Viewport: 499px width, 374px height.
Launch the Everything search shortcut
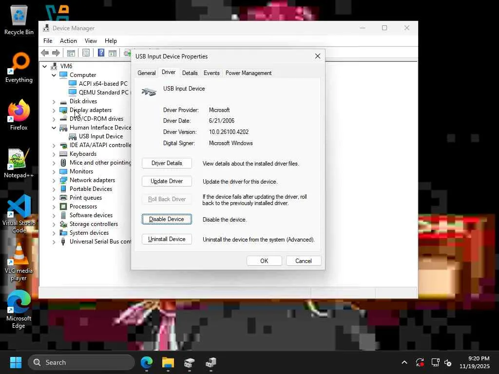tap(19, 67)
